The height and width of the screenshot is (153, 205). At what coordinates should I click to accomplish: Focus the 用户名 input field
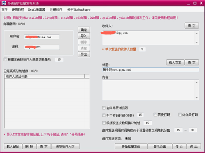(42, 37)
